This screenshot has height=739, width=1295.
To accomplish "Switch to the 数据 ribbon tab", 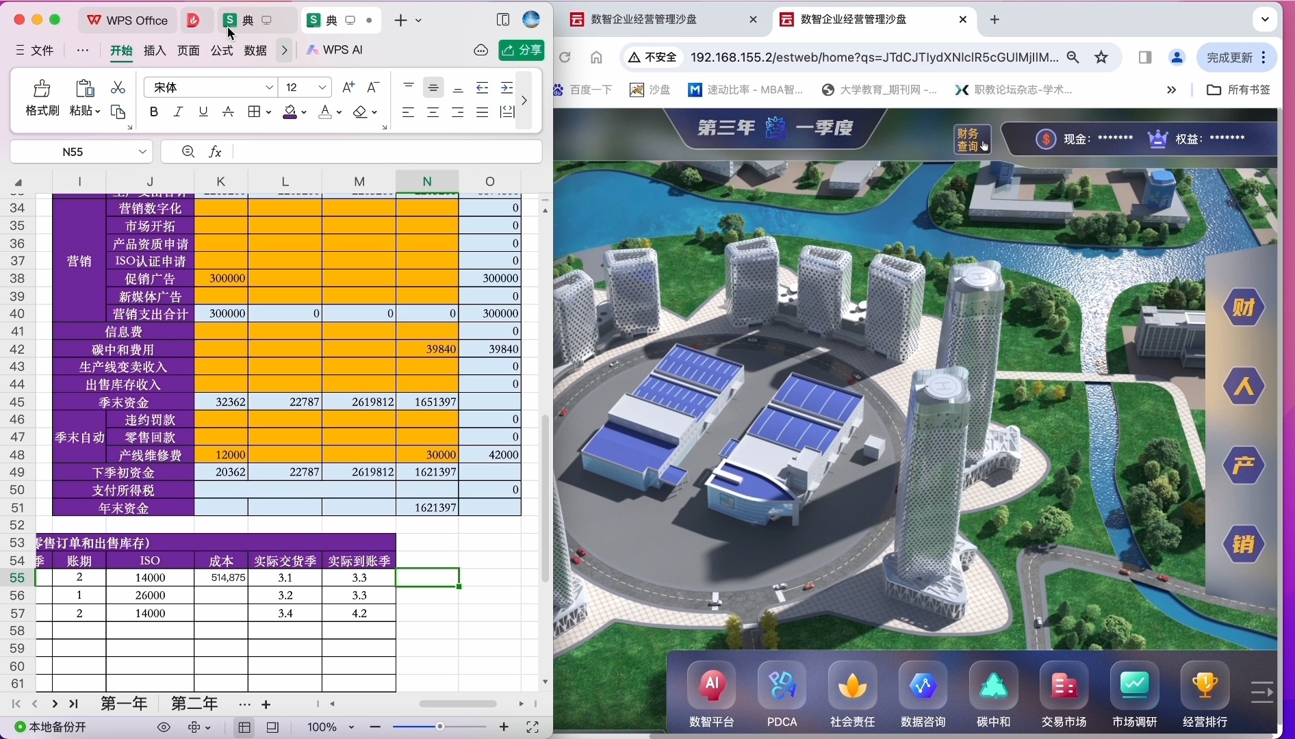I will click(x=255, y=50).
